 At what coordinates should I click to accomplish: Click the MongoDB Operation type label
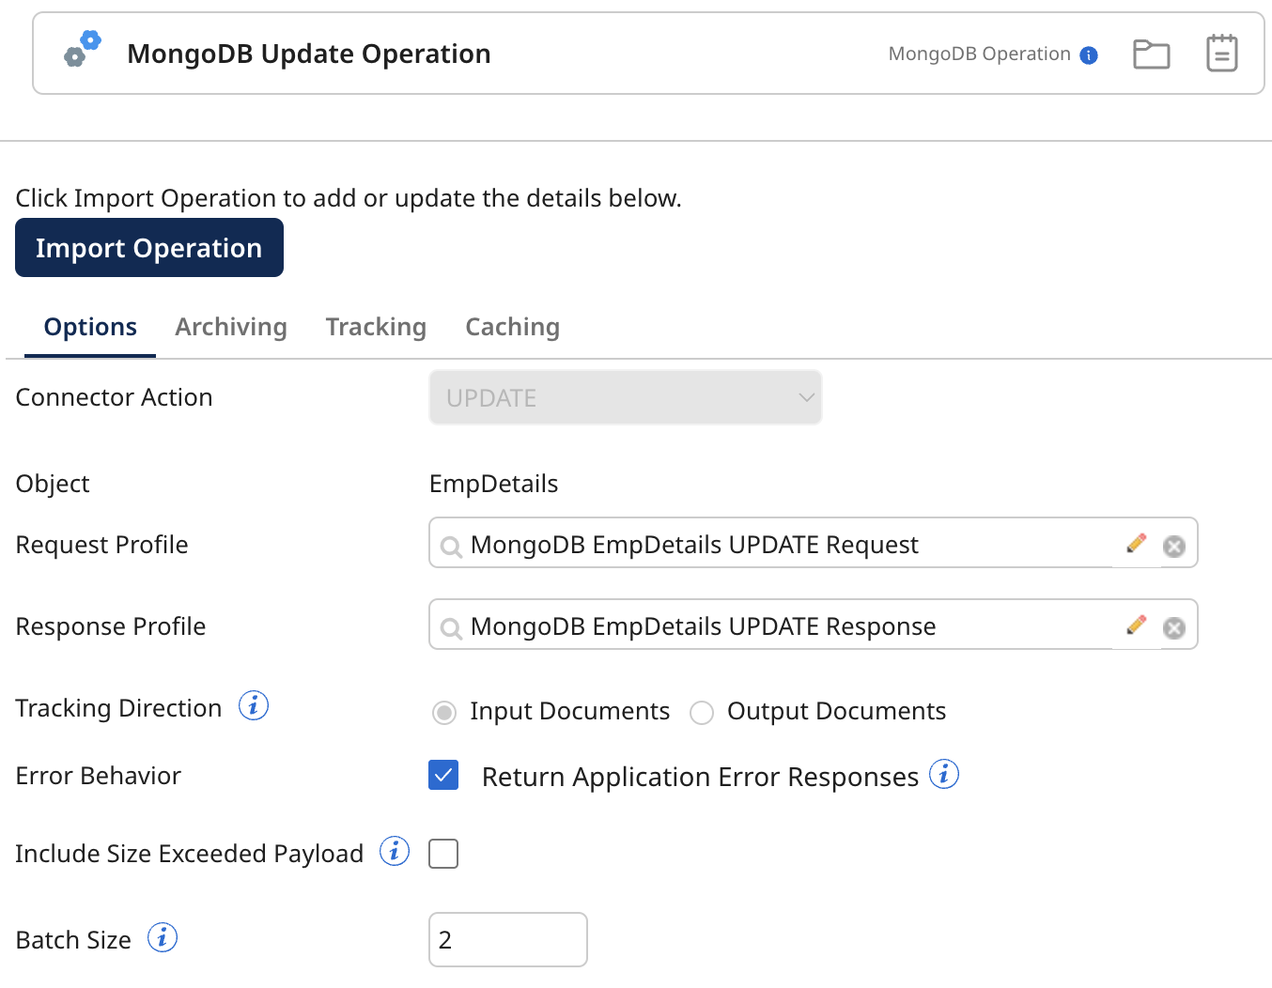click(980, 54)
